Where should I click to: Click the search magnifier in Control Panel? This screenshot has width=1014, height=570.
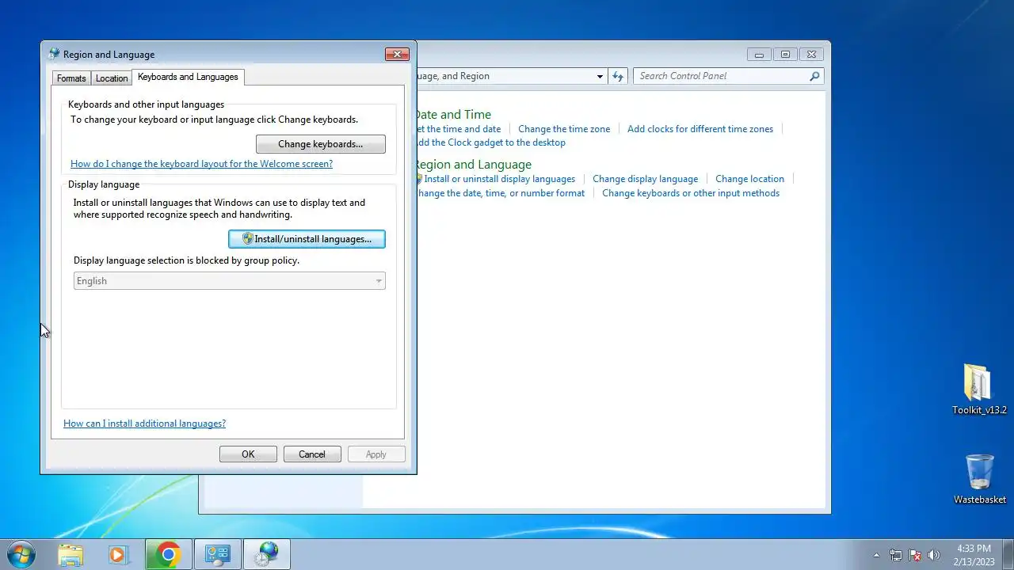814,76
